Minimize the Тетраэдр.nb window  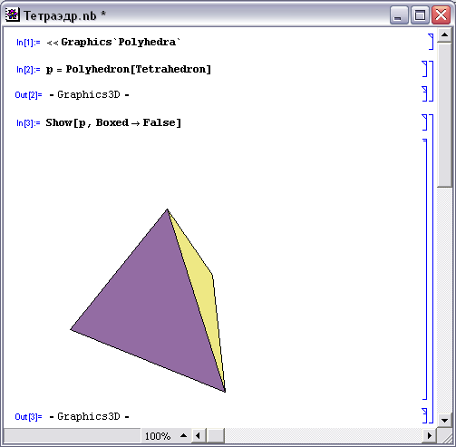pyautogui.click(x=399, y=15)
